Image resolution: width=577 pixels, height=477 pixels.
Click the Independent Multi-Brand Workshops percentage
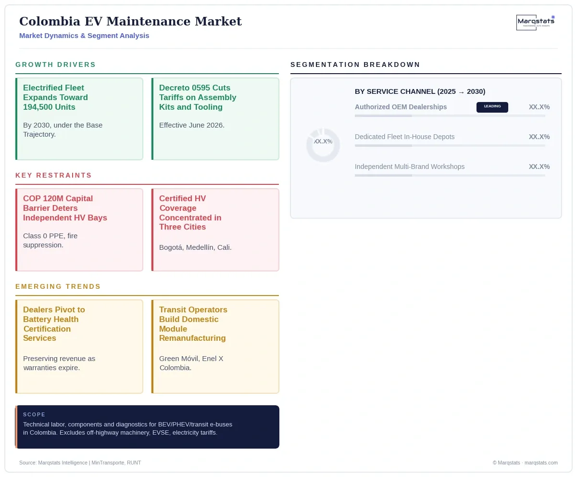(539, 167)
